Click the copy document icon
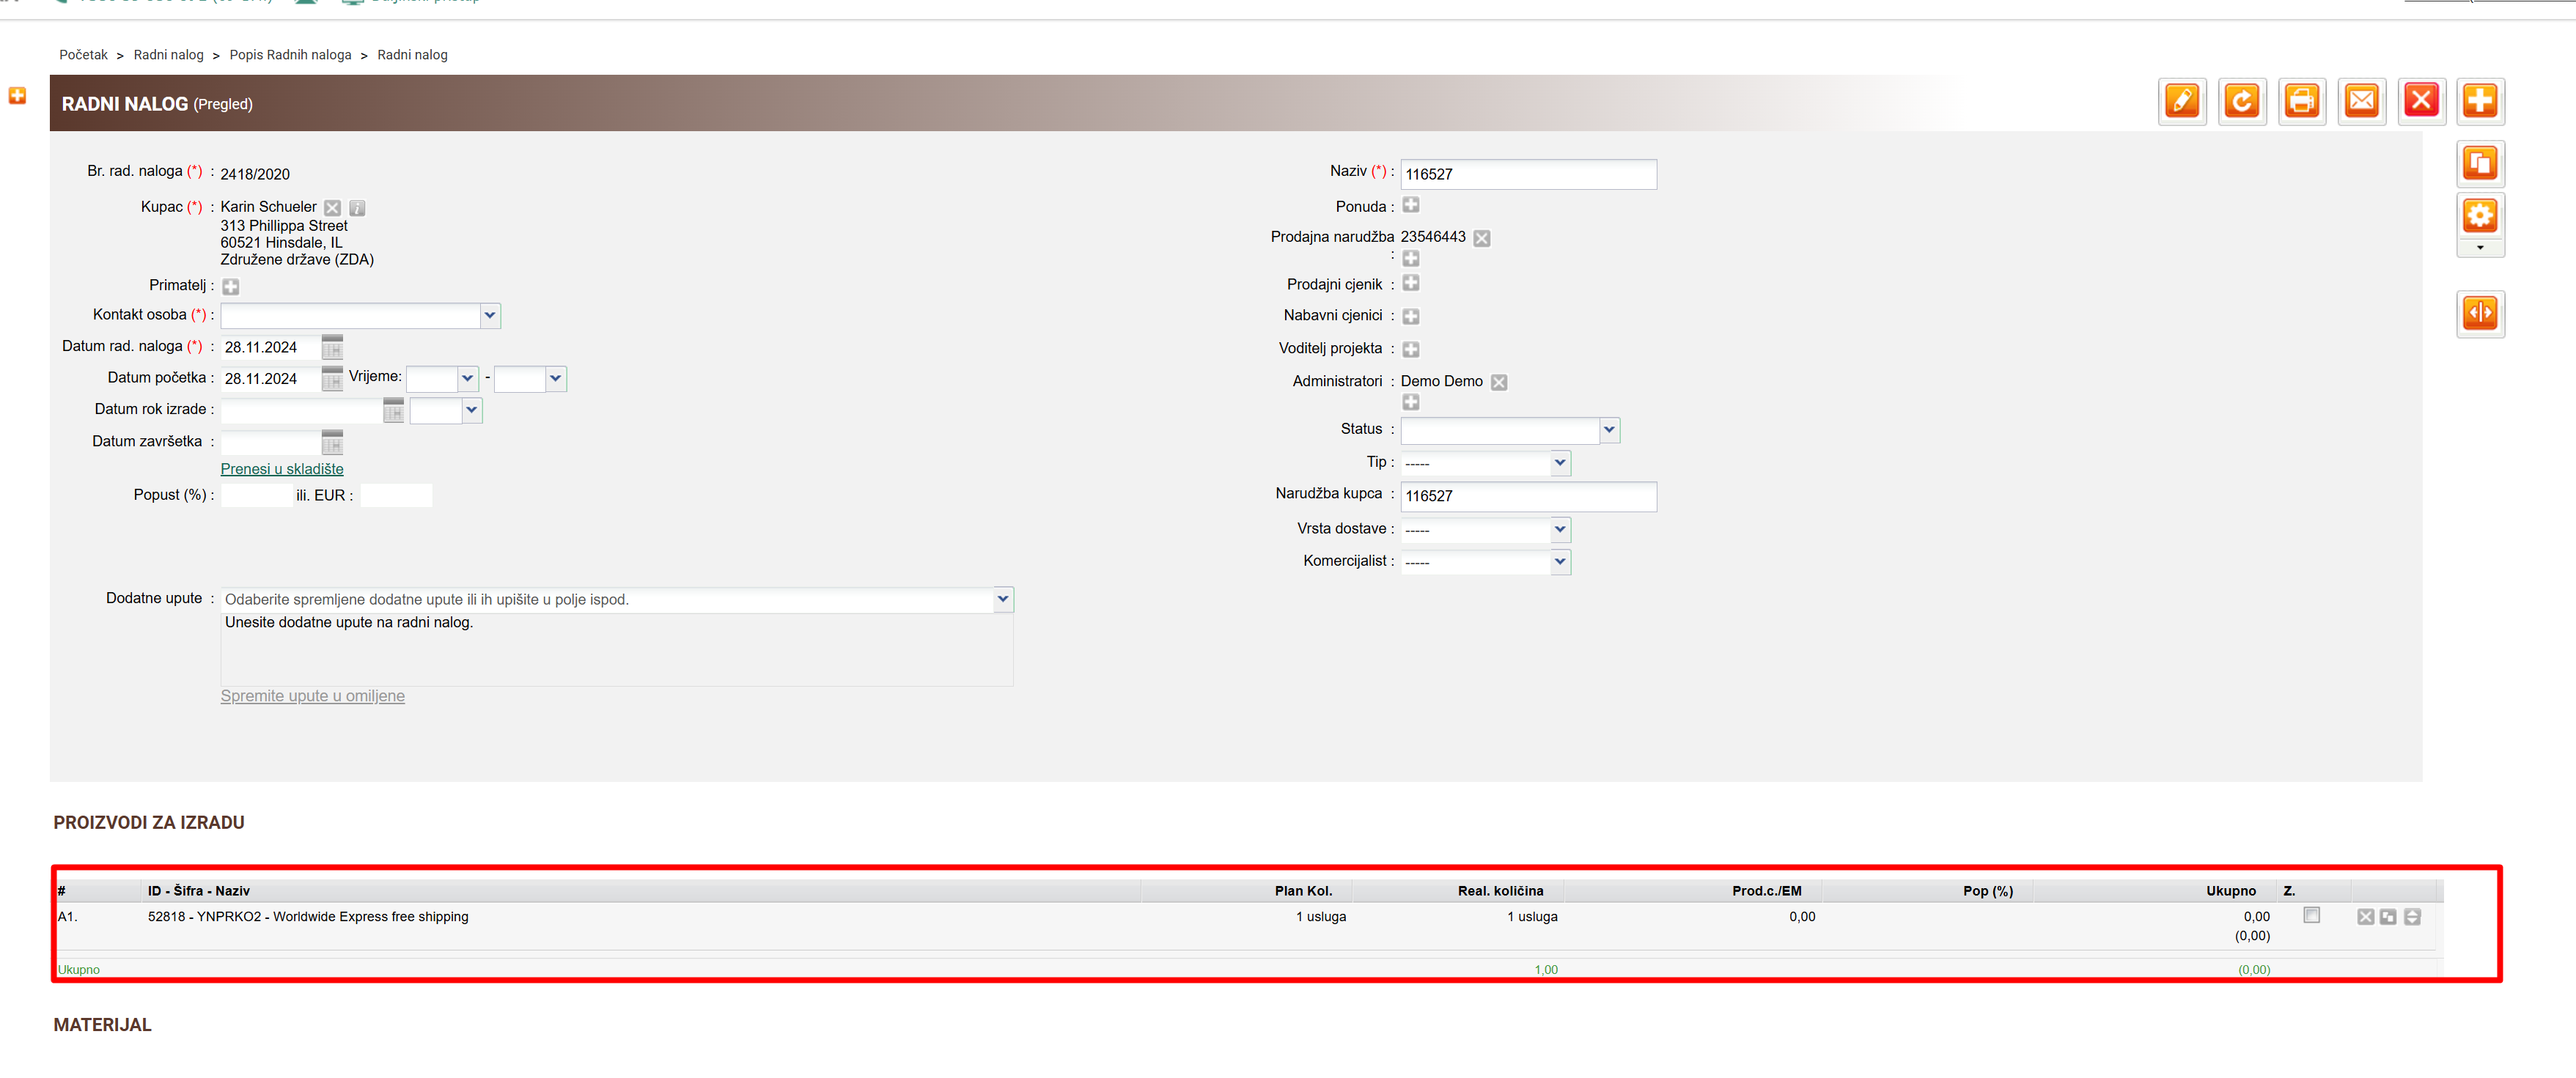2576x1078 pixels. (2479, 163)
